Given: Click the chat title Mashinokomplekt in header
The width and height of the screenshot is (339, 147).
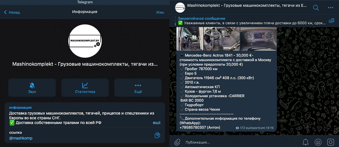Looking at the screenshot, I should pyautogui.click(x=247, y=5).
